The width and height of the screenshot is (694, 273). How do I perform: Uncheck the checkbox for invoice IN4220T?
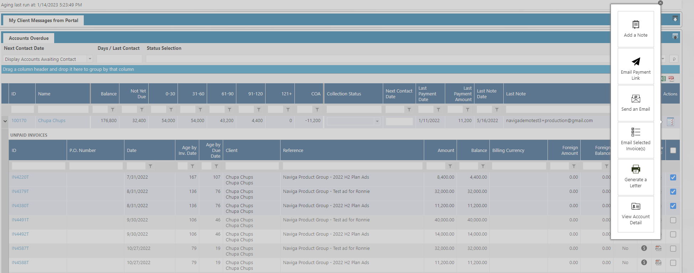pos(673,178)
